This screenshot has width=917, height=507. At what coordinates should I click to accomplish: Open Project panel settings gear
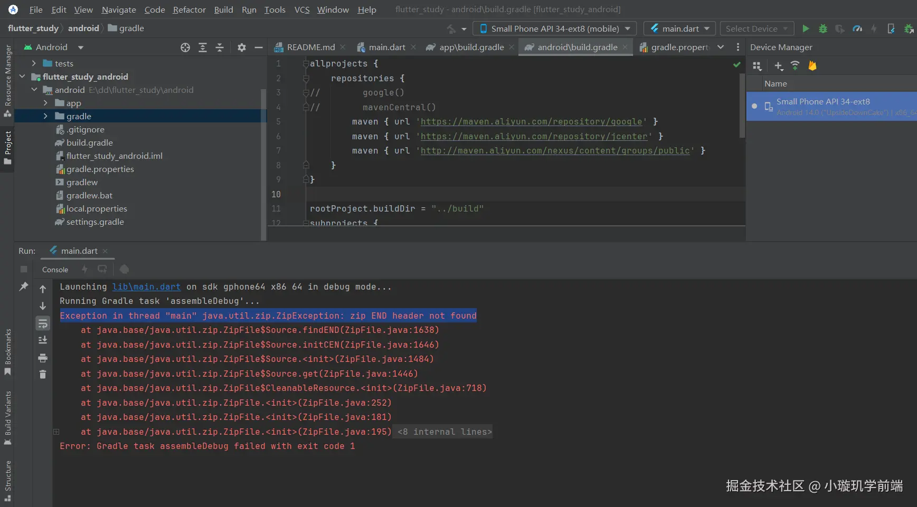click(x=242, y=47)
